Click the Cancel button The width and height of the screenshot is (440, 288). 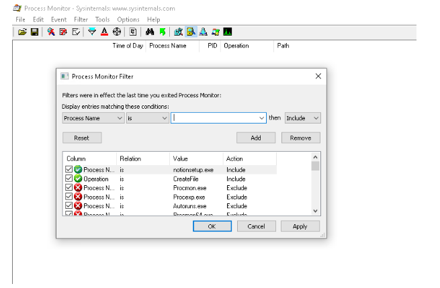pos(256,226)
